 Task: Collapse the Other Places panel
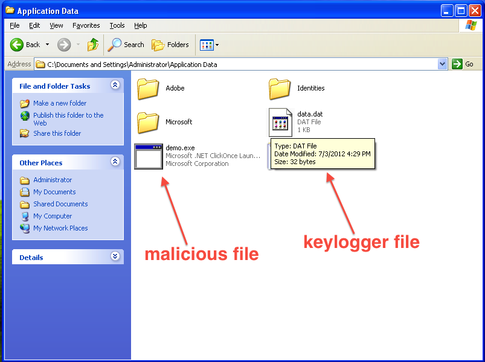click(115, 162)
